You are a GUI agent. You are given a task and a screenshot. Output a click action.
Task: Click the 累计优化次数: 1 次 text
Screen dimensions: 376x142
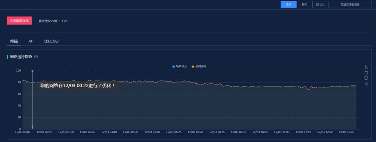[x=53, y=21]
